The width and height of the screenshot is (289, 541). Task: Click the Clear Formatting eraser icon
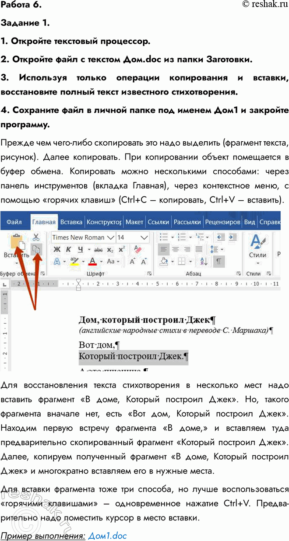138,249
